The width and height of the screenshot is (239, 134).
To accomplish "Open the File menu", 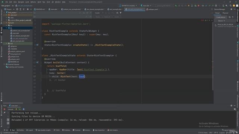I will coord(7,2).
